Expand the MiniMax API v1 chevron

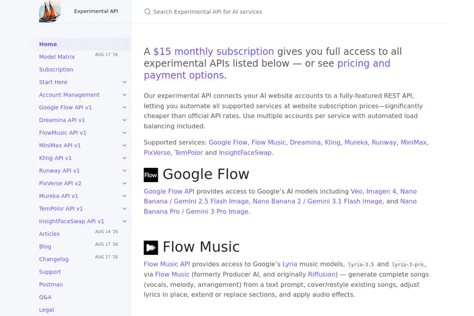tap(124, 145)
